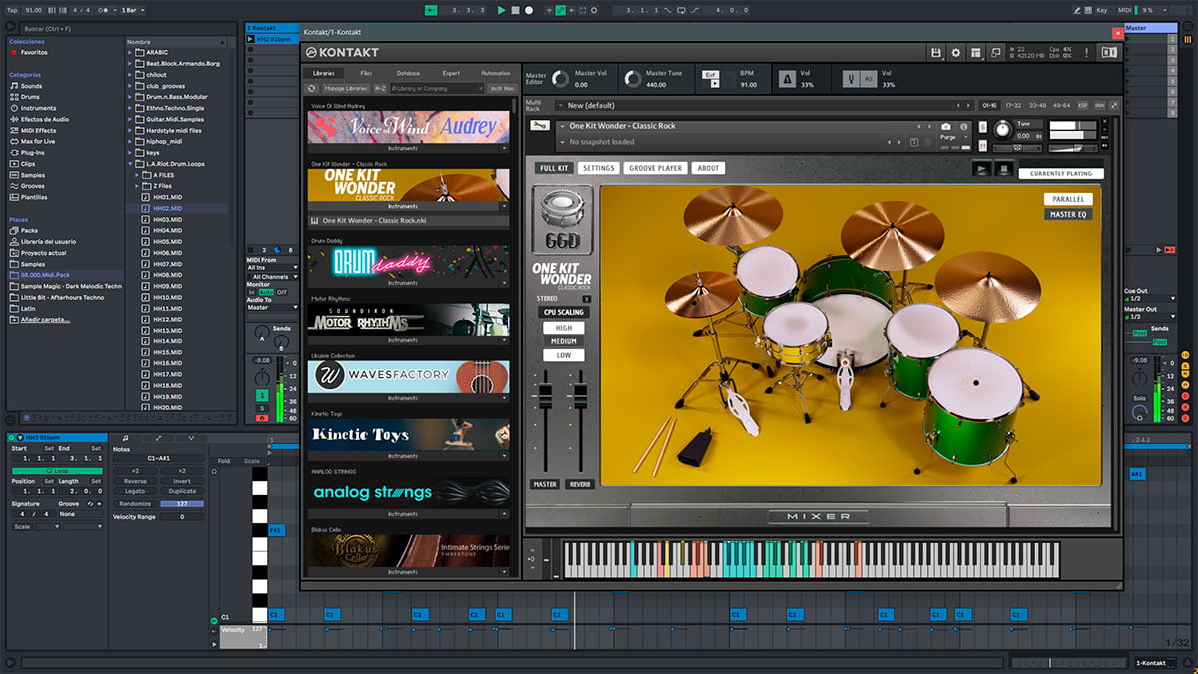The image size is (1198, 674).
Task: Click the snapshot camera icon
Action: [x=946, y=127]
